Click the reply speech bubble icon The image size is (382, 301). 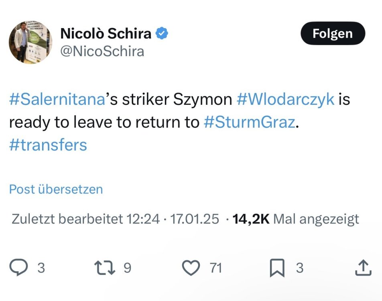18,268
